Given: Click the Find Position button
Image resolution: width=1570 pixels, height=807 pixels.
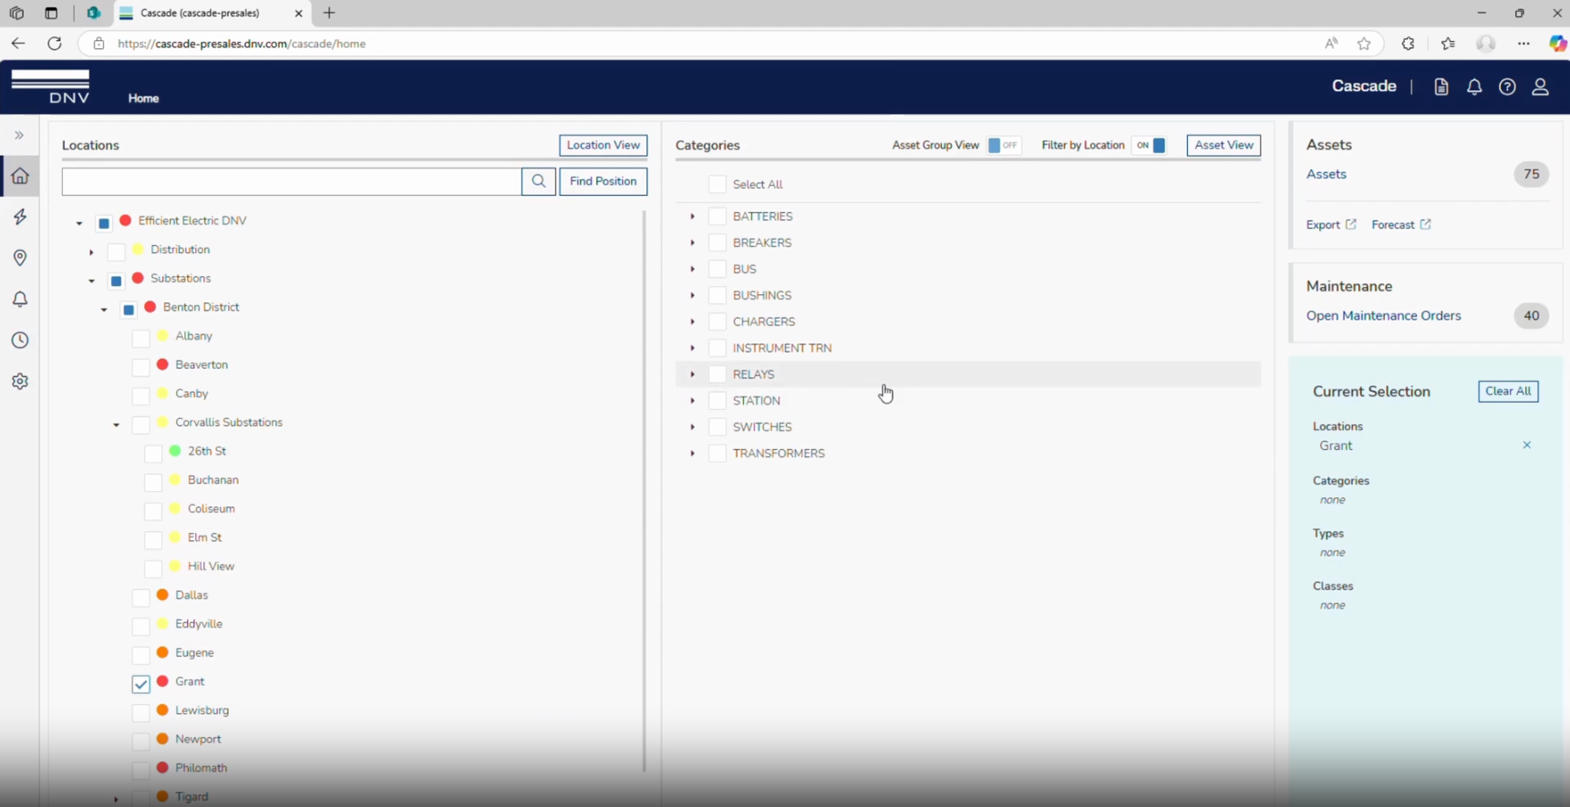Looking at the screenshot, I should [603, 181].
